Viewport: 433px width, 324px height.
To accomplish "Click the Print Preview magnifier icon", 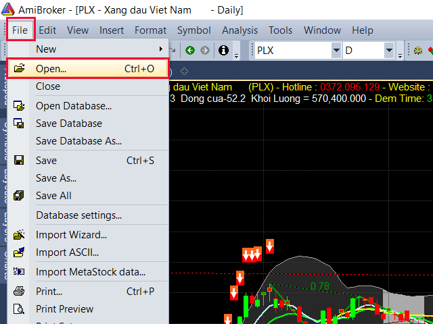I will coord(19,309).
